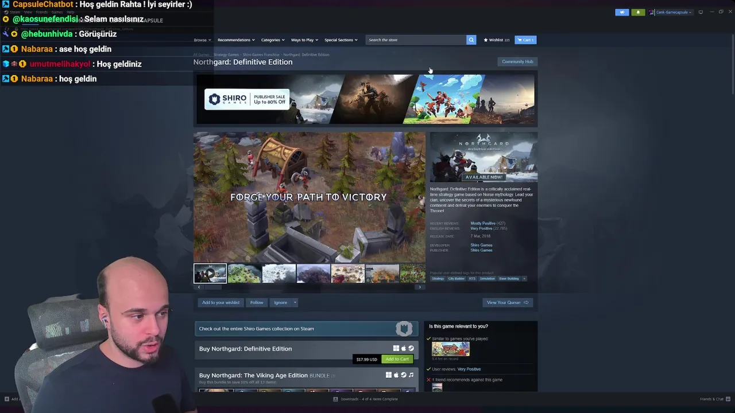
Task: Click the soundtrack music note on Viking Age bundle
Action: tap(411, 375)
